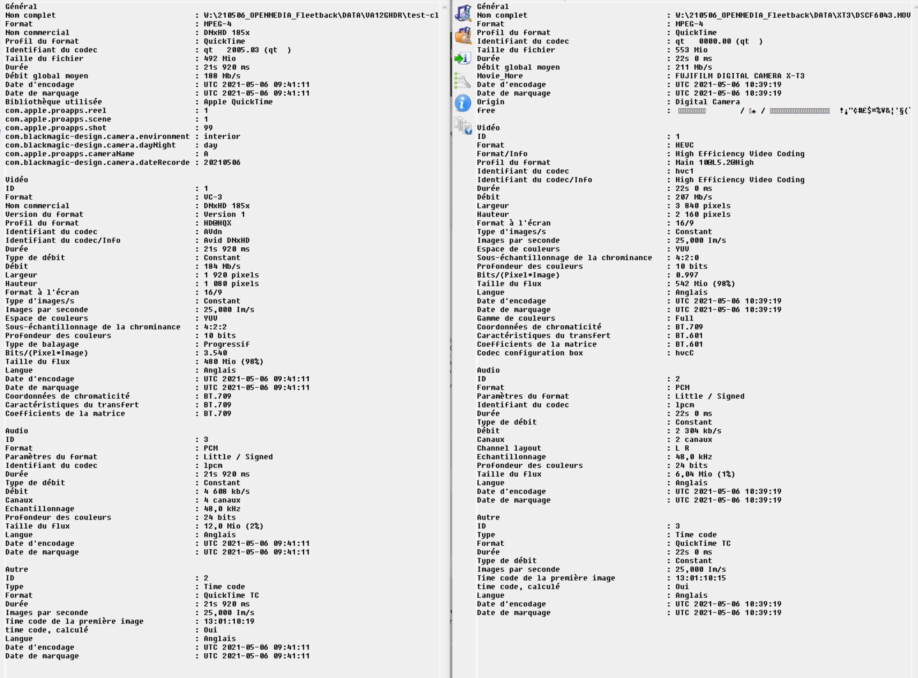Screen dimensions: 918x678
Task: Open a folder with the orange folder icon
Action: pos(463,36)
